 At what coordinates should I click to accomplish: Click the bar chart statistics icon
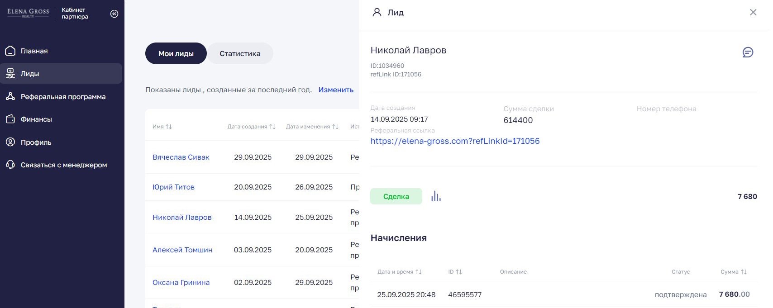point(436,196)
